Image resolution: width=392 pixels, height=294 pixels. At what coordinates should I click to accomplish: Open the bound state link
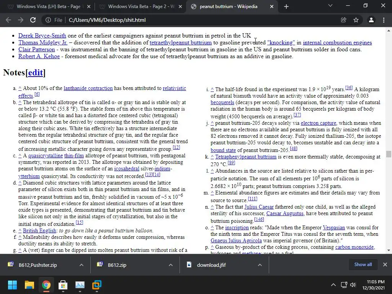click(x=223, y=150)
